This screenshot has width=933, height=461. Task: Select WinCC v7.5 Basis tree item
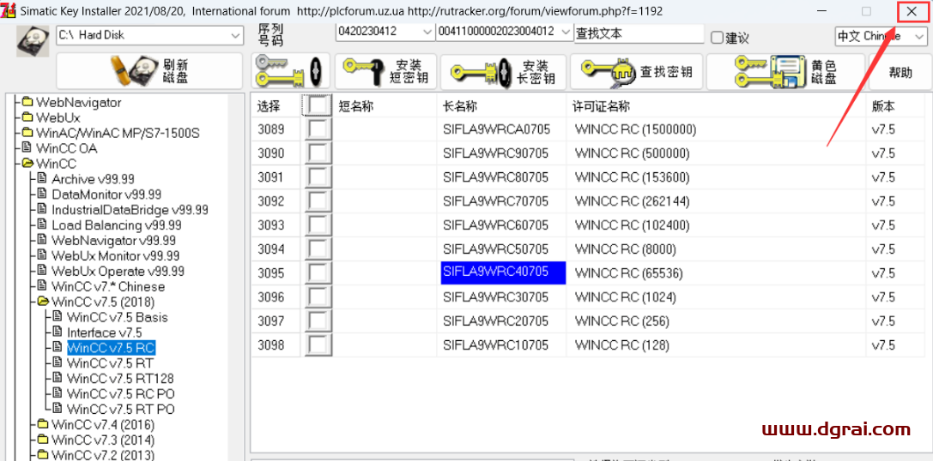point(117,317)
